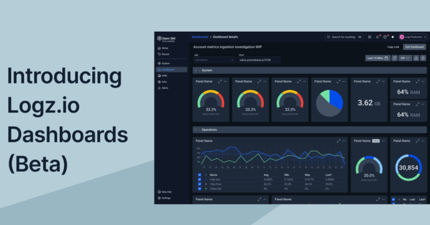430x225 pixels.
Task: Click the blue slice of the pie chart
Action: pyautogui.click(x=337, y=99)
